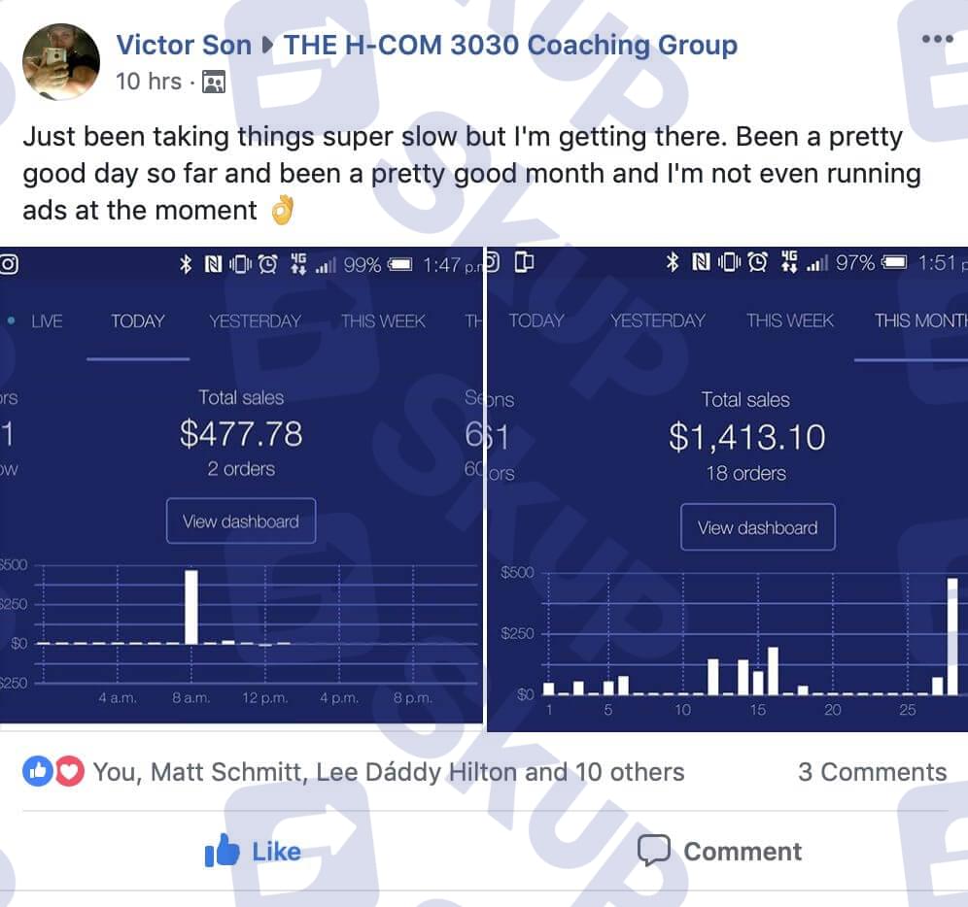The height and width of the screenshot is (907, 968).
Task: Open Victor Son's profile name link
Action: (184, 45)
